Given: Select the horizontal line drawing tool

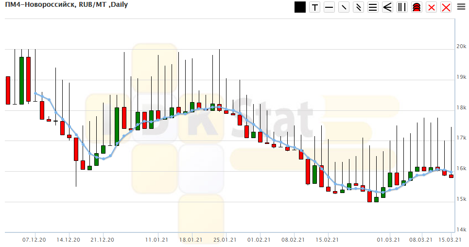Looking at the screenshot, I should point(330,7).
